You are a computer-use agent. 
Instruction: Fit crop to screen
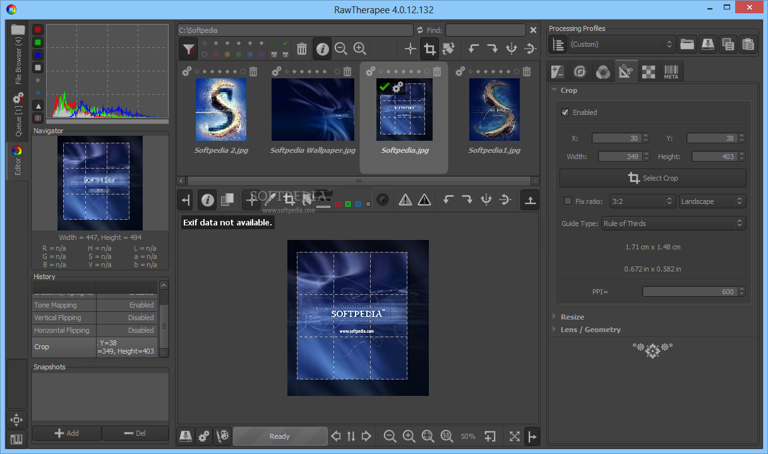click(x=428, y=436)
